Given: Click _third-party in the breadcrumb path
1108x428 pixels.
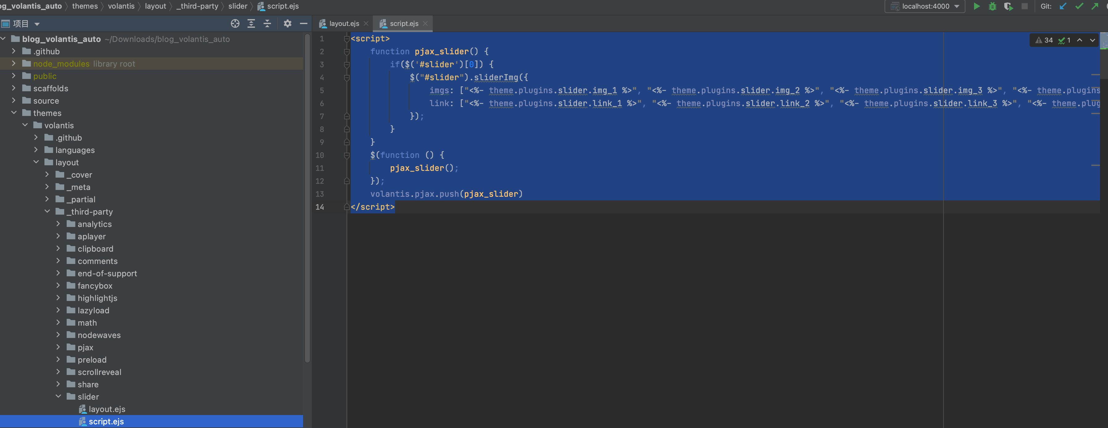Looking at the screenshot, I should coord(198,6).
